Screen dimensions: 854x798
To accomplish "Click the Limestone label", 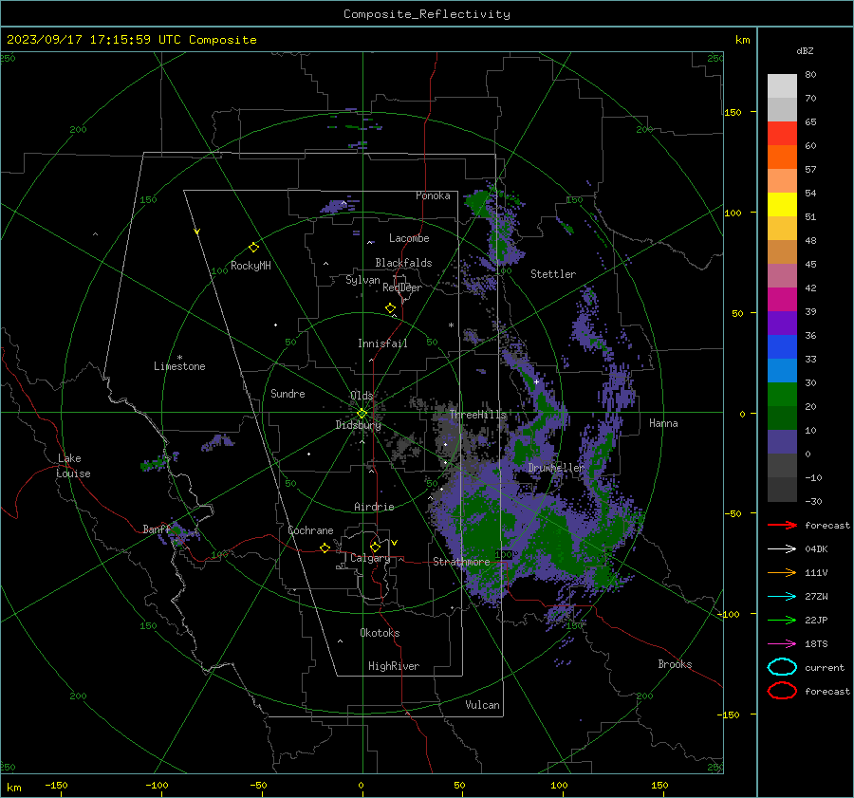I will [179, 366].
